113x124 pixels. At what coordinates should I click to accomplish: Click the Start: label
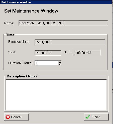click(12, 52)
